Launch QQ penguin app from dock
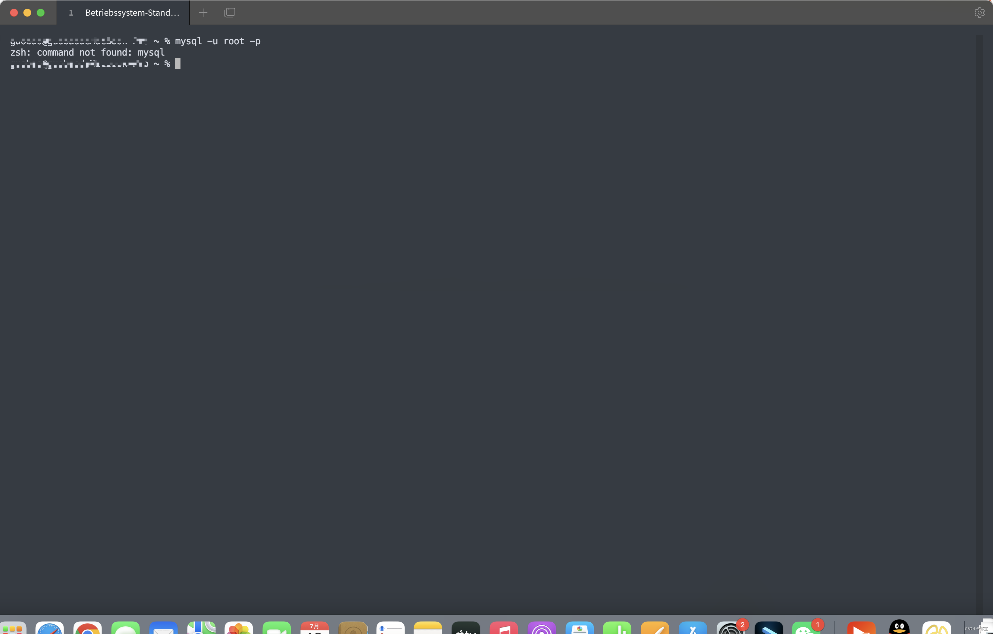The width and height of the screenshot is (993, 634). click(x=899, y=627)
